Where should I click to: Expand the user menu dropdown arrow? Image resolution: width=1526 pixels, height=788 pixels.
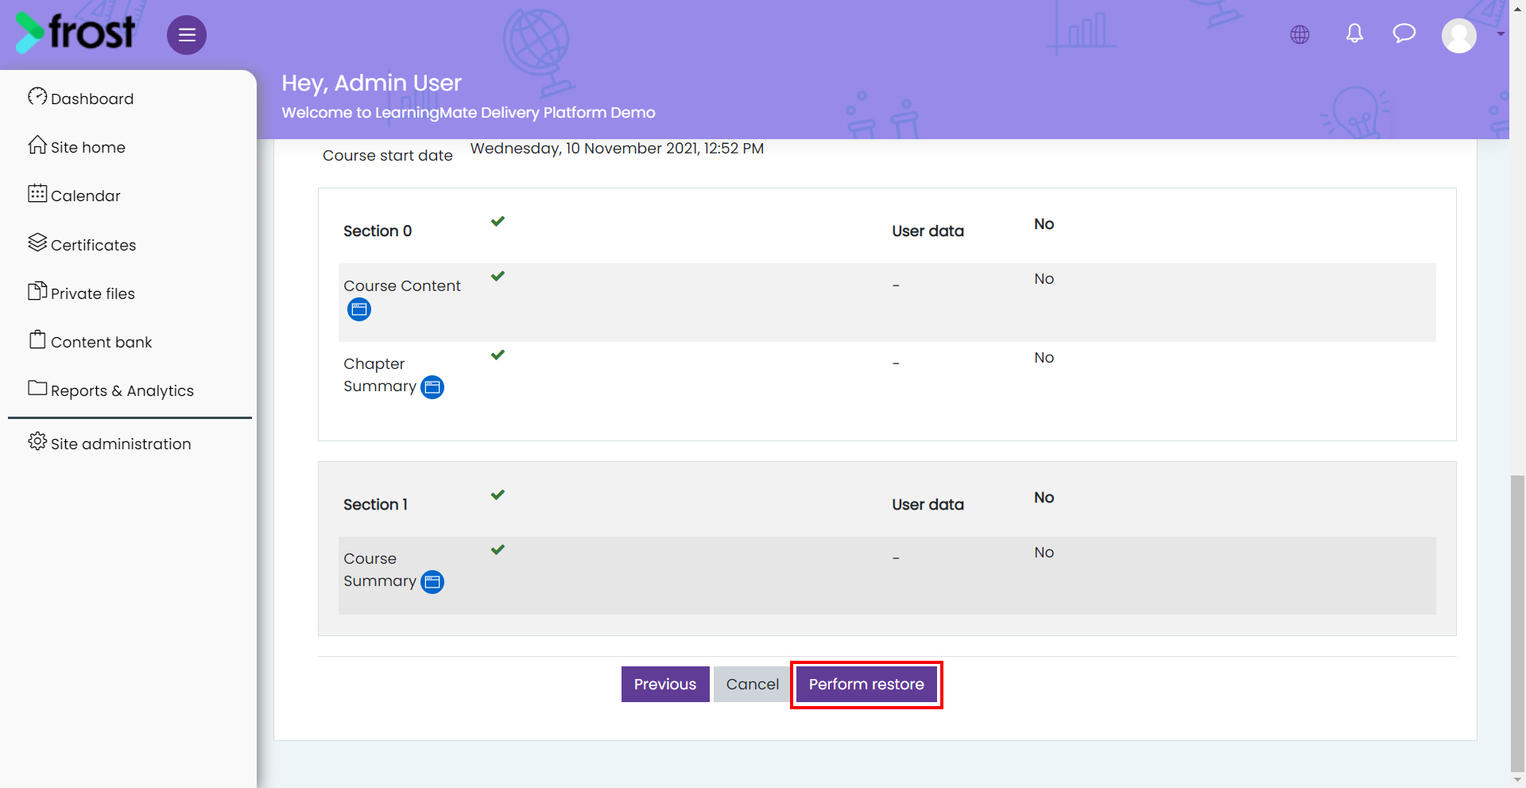(x=1501, y=34)
